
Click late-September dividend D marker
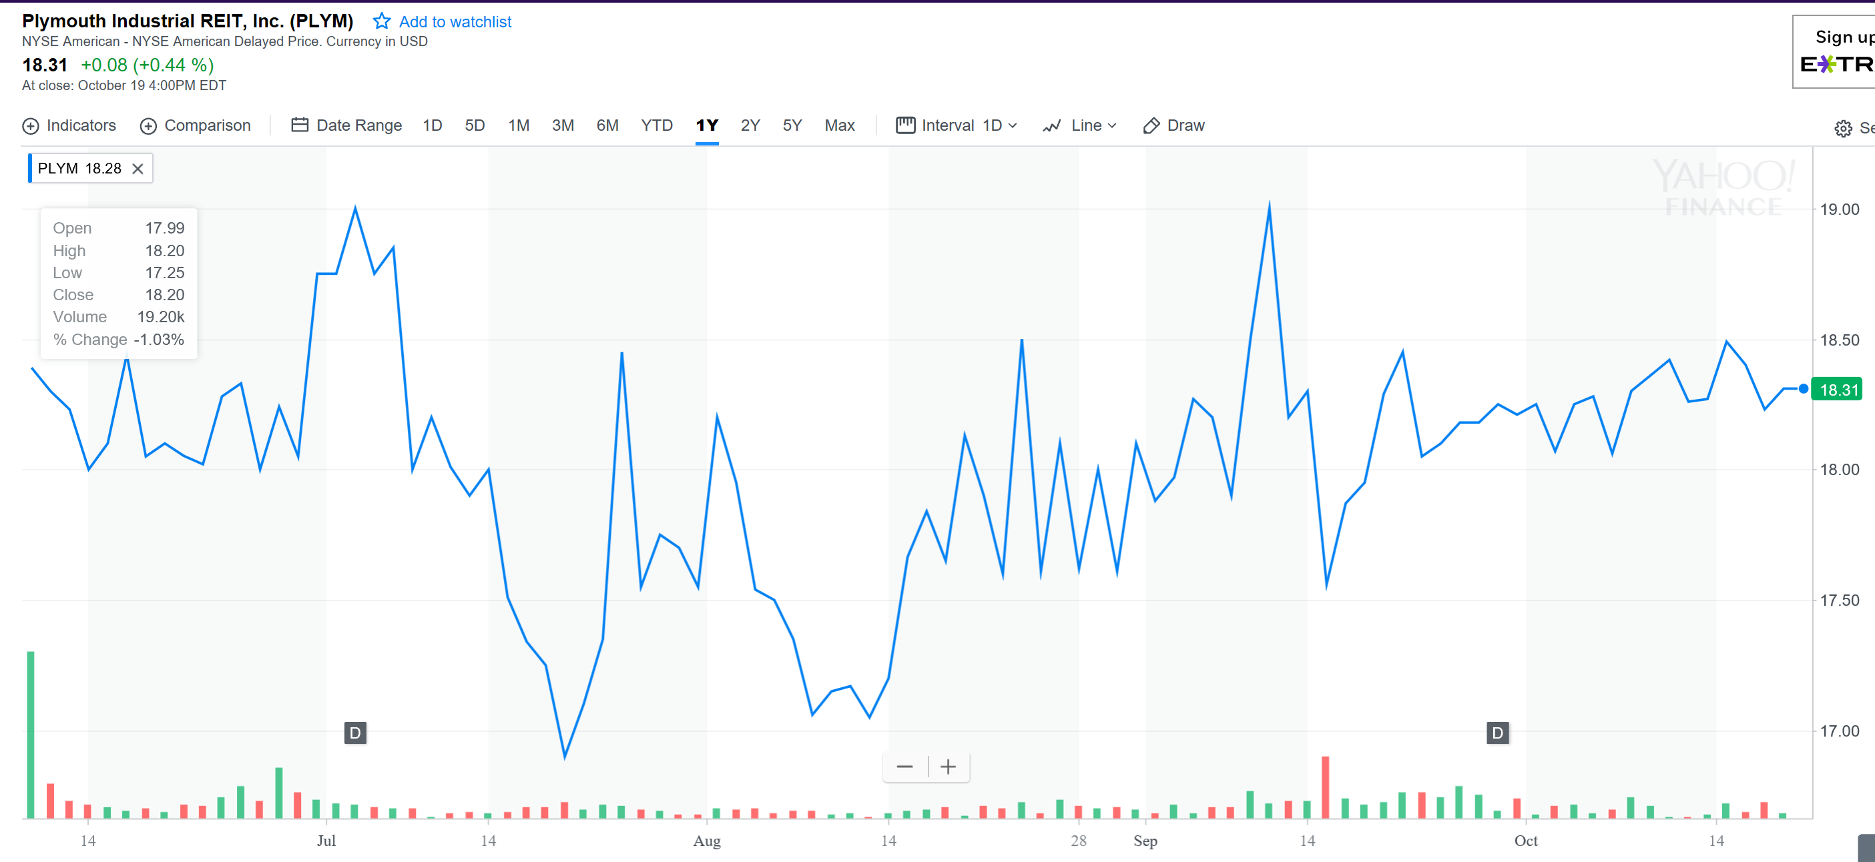1497,733
